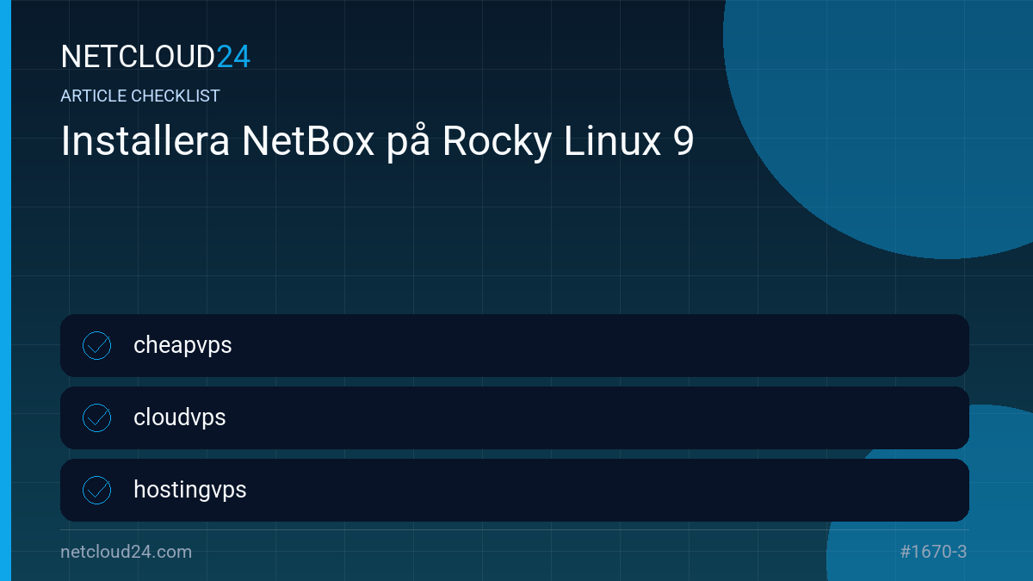Click the checkmark icon beside hostingvps
Screen dimensions: 1033x581
(x=96, y=490)
